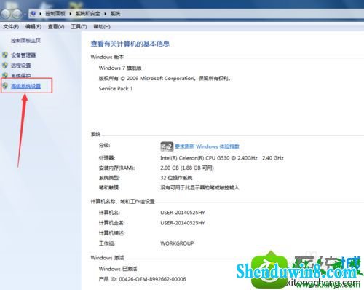Open the 文件(F) menu

[x=11, y=26]
